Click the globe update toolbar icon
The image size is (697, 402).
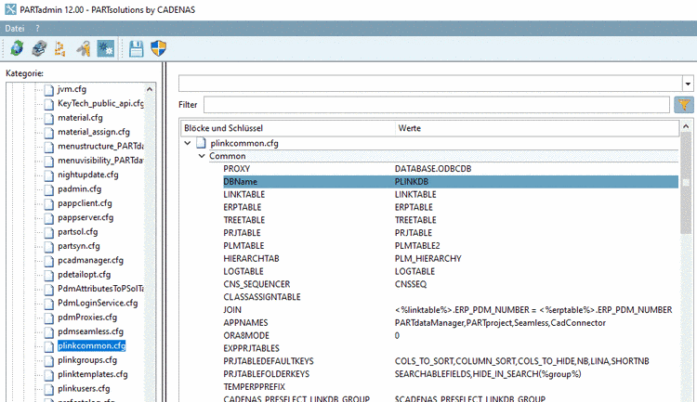17,48
